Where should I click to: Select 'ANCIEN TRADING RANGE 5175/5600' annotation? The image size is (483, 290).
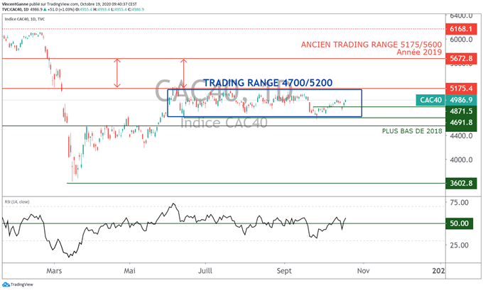(x=371, y=45)
